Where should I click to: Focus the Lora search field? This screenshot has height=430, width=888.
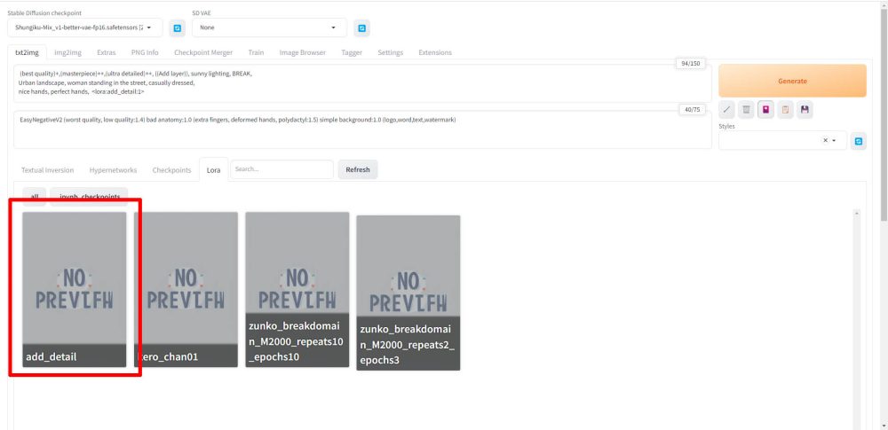[x=281, y=169]
